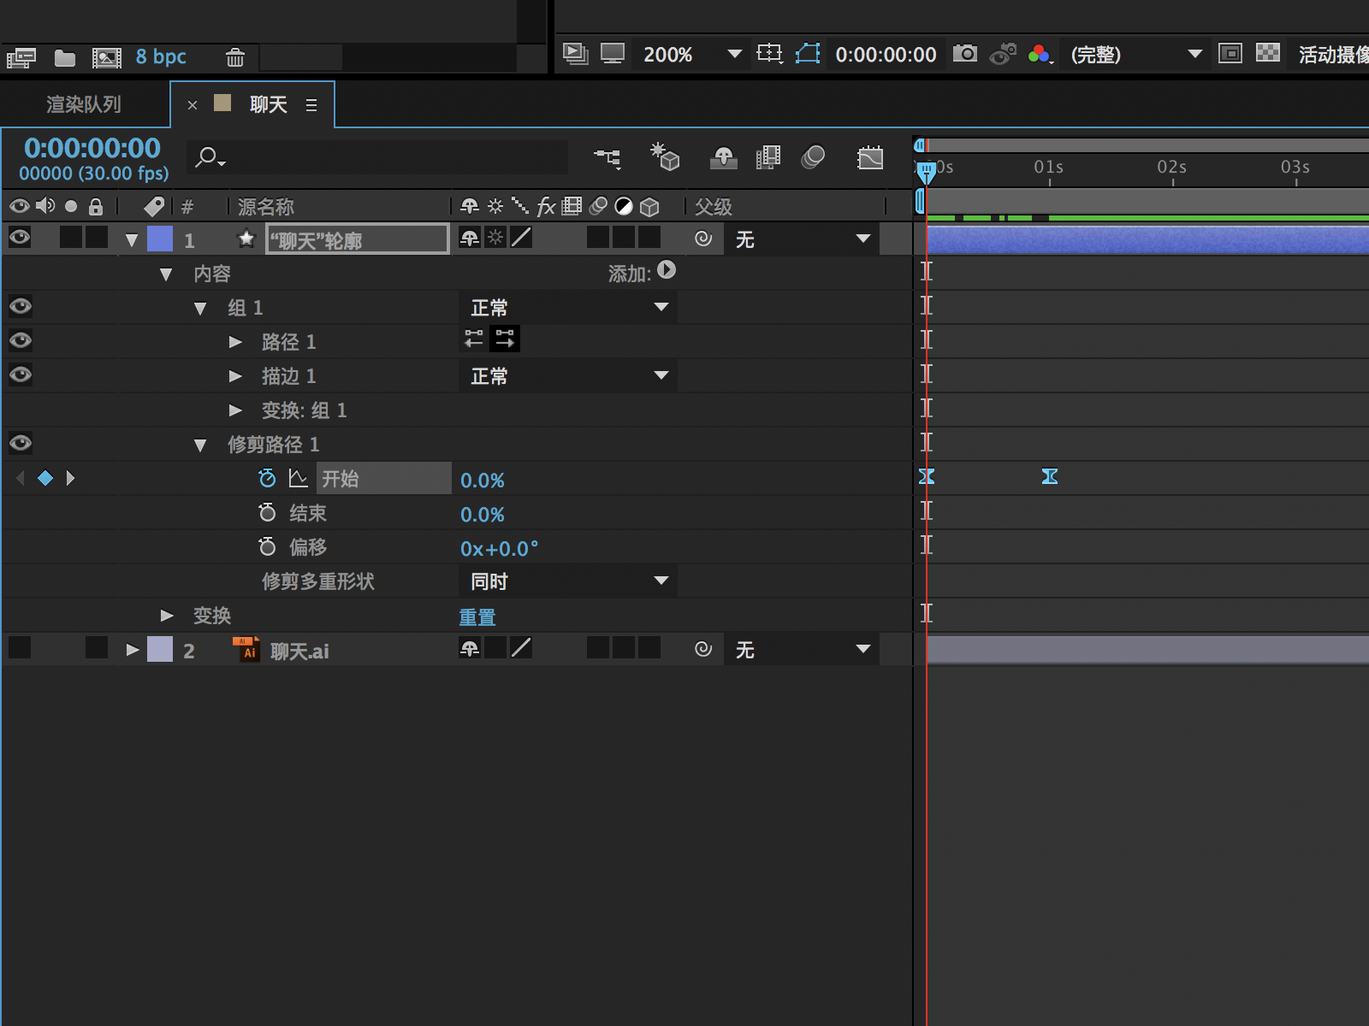Click 开始 value 0.0%
This screenshot has height=1026, width=1369.
pos(483,481)
